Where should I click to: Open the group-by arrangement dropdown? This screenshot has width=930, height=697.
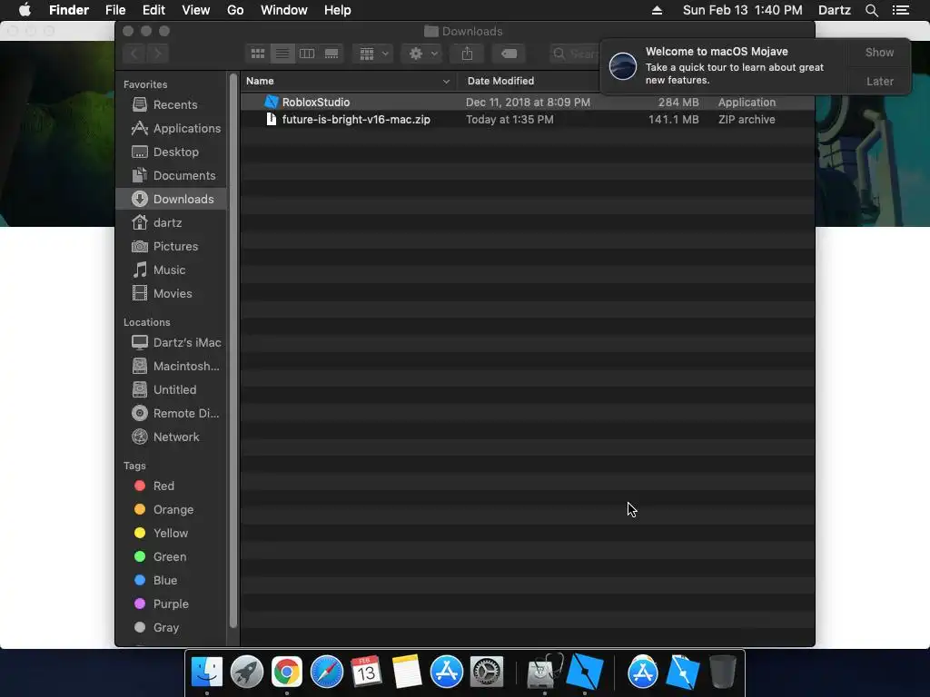[373, 54]
